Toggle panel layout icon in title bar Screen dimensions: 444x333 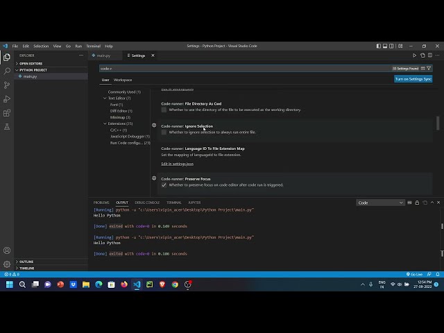pyautogui.click(x=385, y=46)
